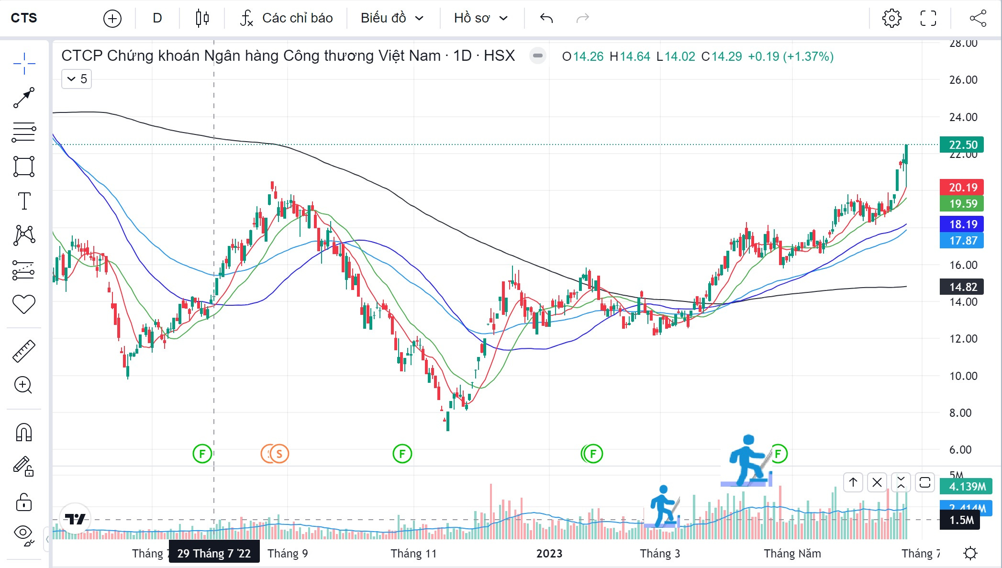Click the undo arrow button
Image resolution: width=1002 pixels, height=568 pixels.
546,18
